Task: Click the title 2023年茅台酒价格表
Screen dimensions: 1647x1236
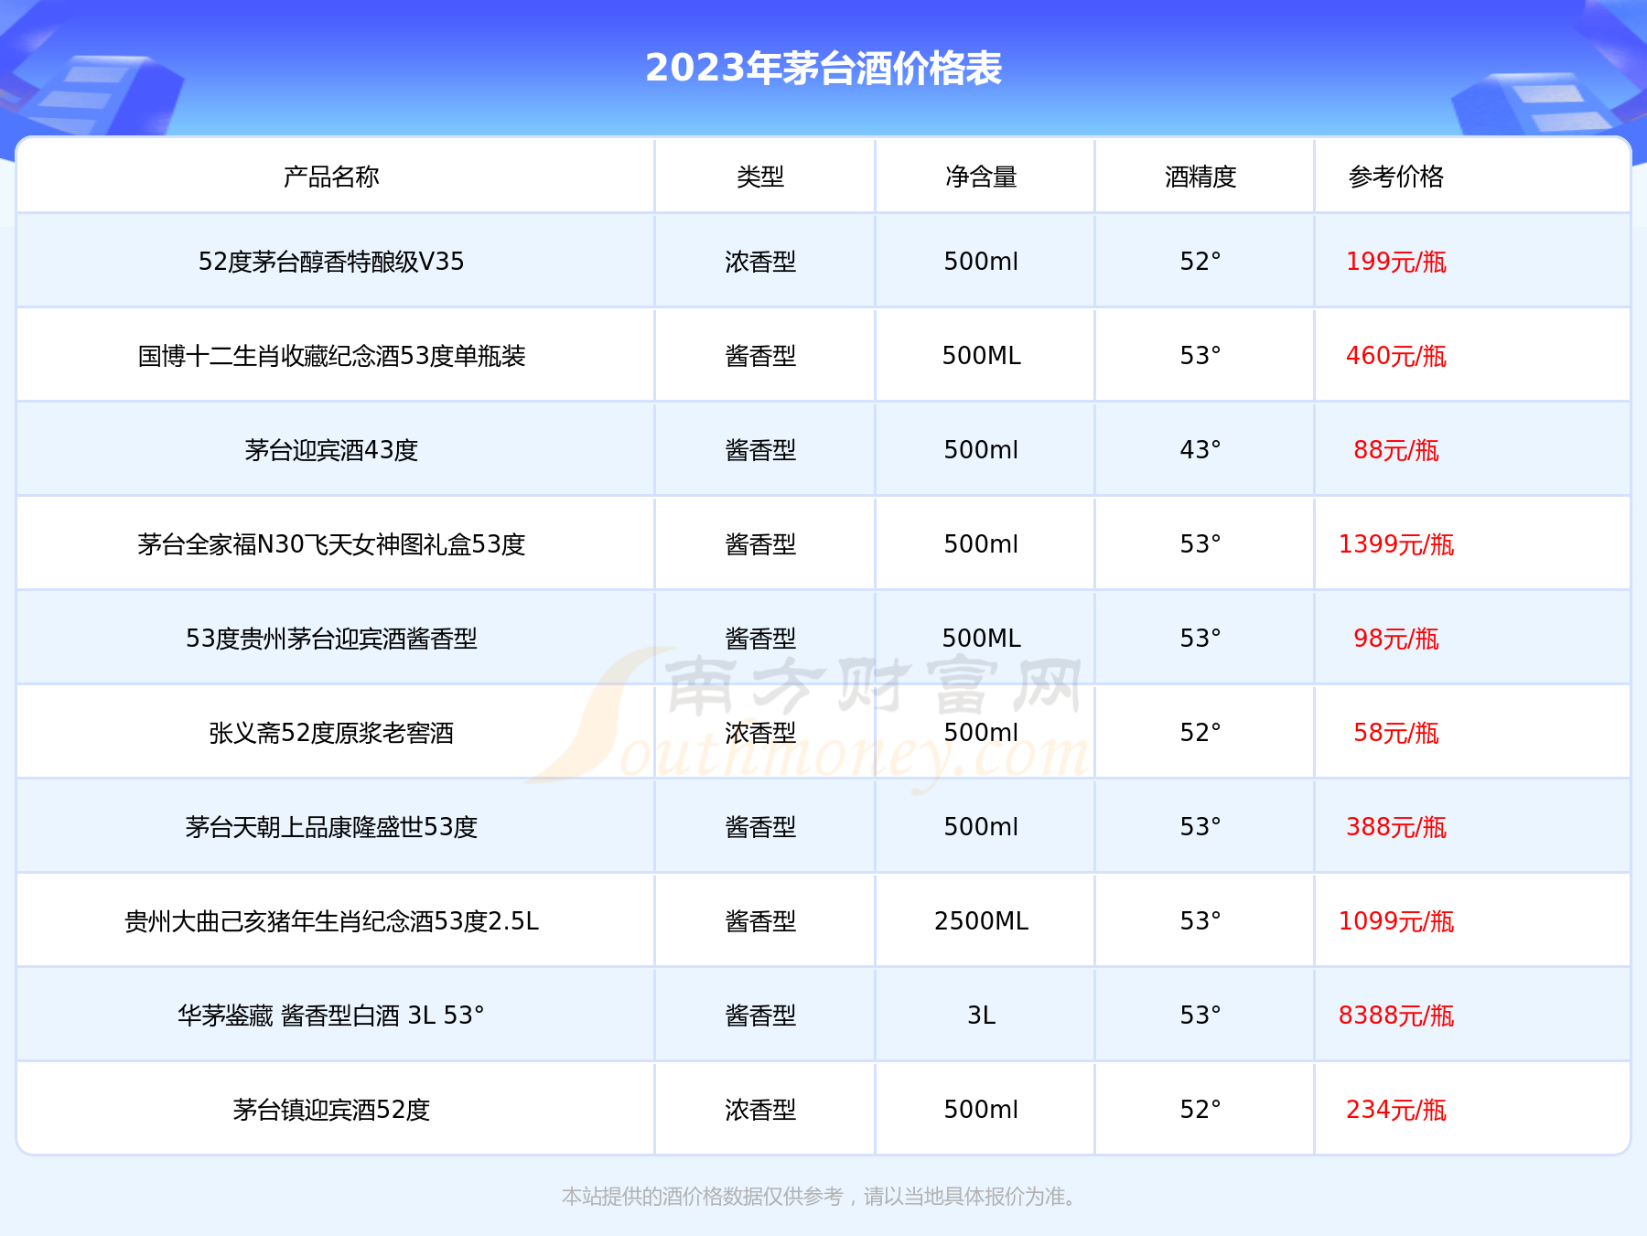Action: pyautogui.click(x=823, y=69)
